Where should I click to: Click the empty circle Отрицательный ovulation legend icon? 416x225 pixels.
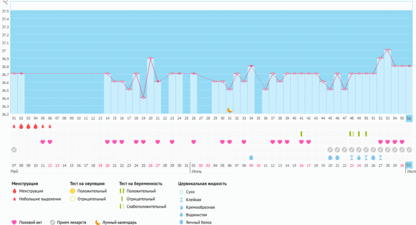point(72,199)
